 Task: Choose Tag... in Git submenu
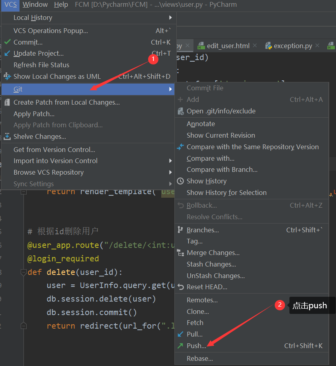(x=252, y=241)
